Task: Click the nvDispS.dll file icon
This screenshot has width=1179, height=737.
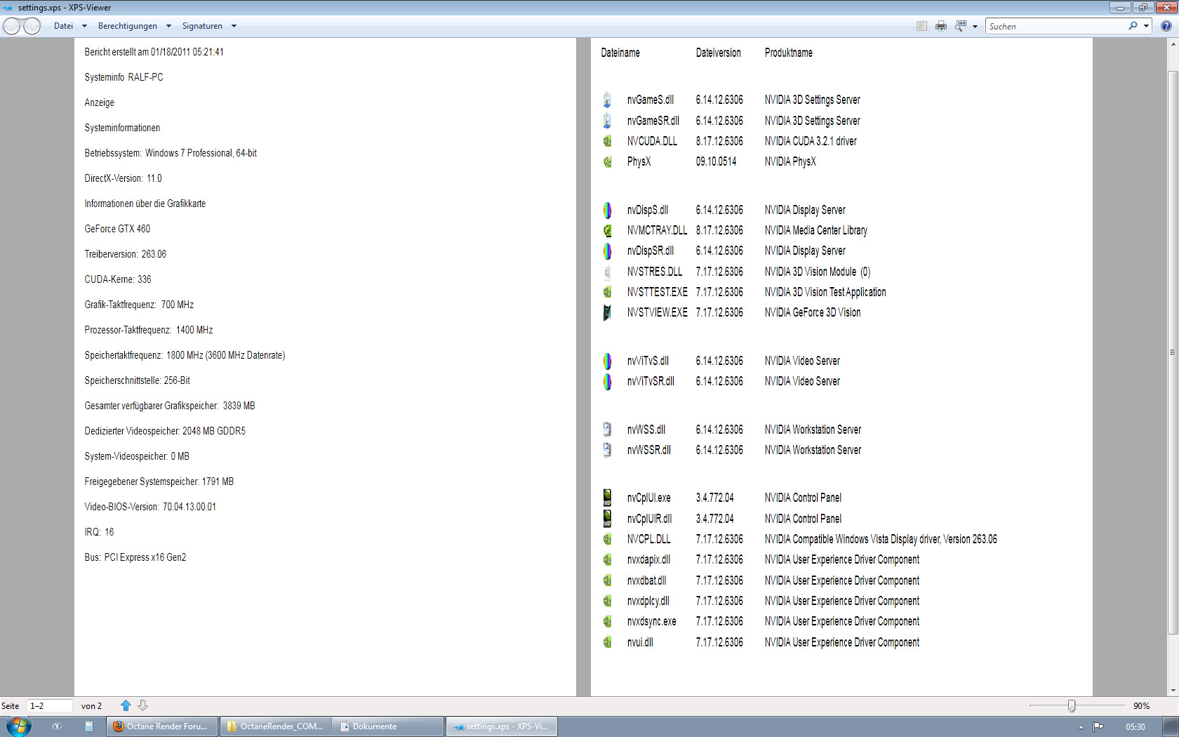Action: (607, 210)
